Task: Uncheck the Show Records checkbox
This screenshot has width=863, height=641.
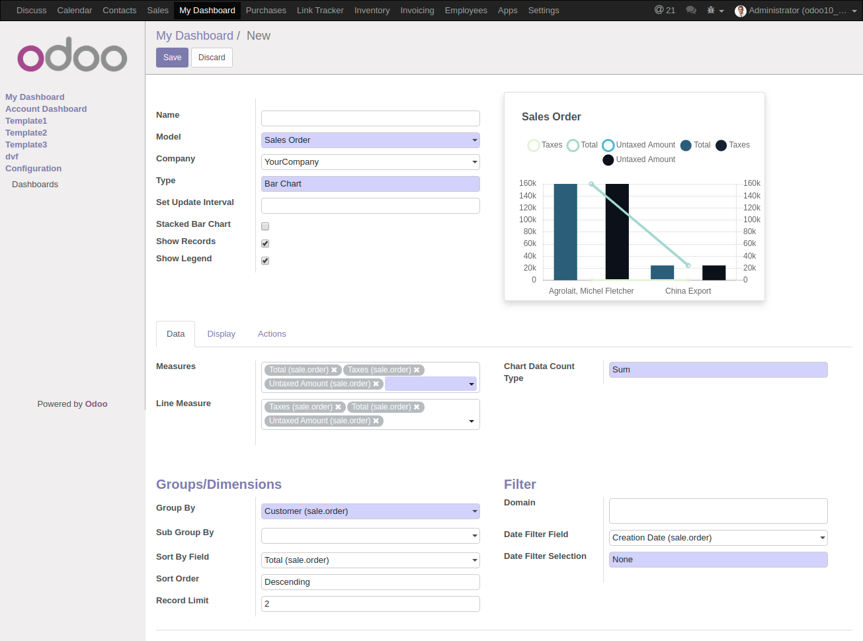Action: point(265,243)
